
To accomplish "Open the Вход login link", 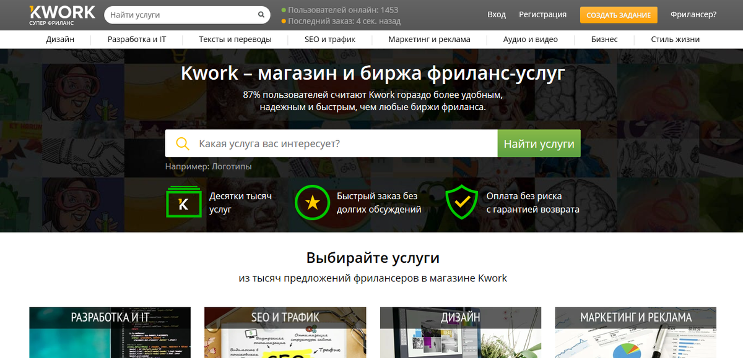I will pos(497,15).
